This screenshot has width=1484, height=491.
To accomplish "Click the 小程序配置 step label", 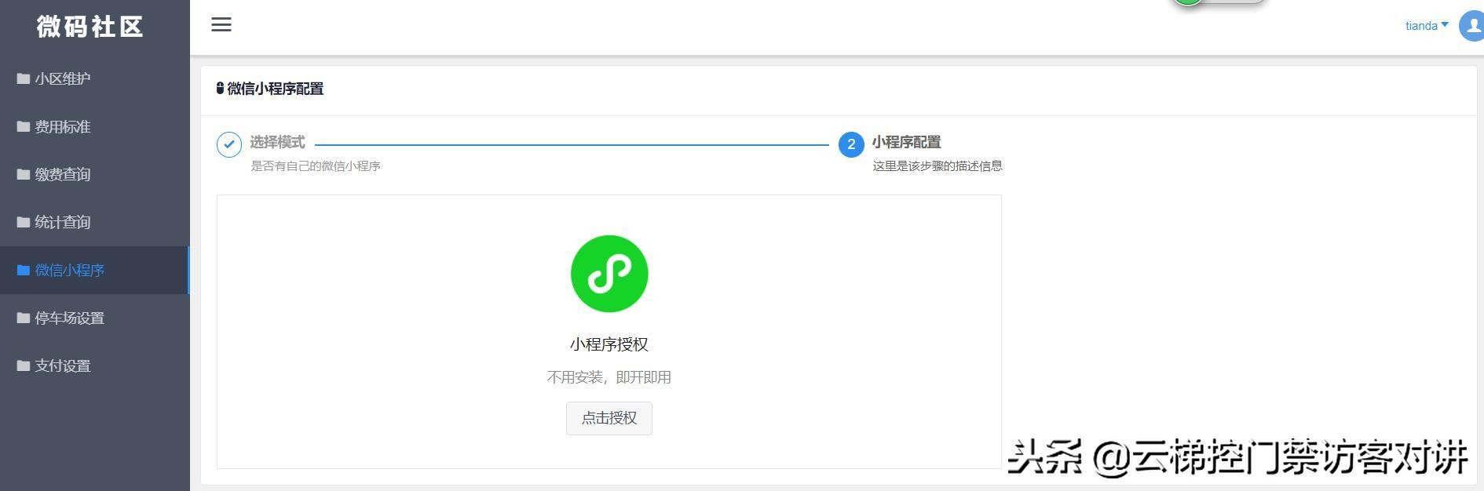I will click(907, 142).
